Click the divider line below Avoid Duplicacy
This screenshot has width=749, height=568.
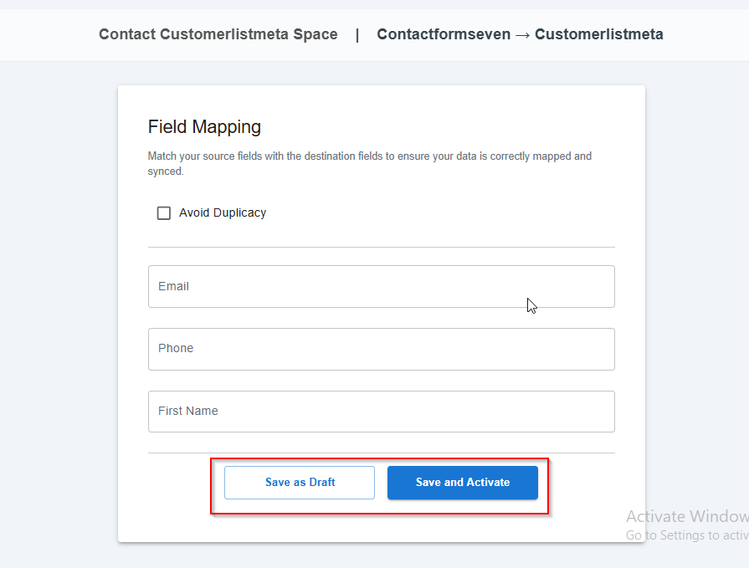tap(381, 247)
